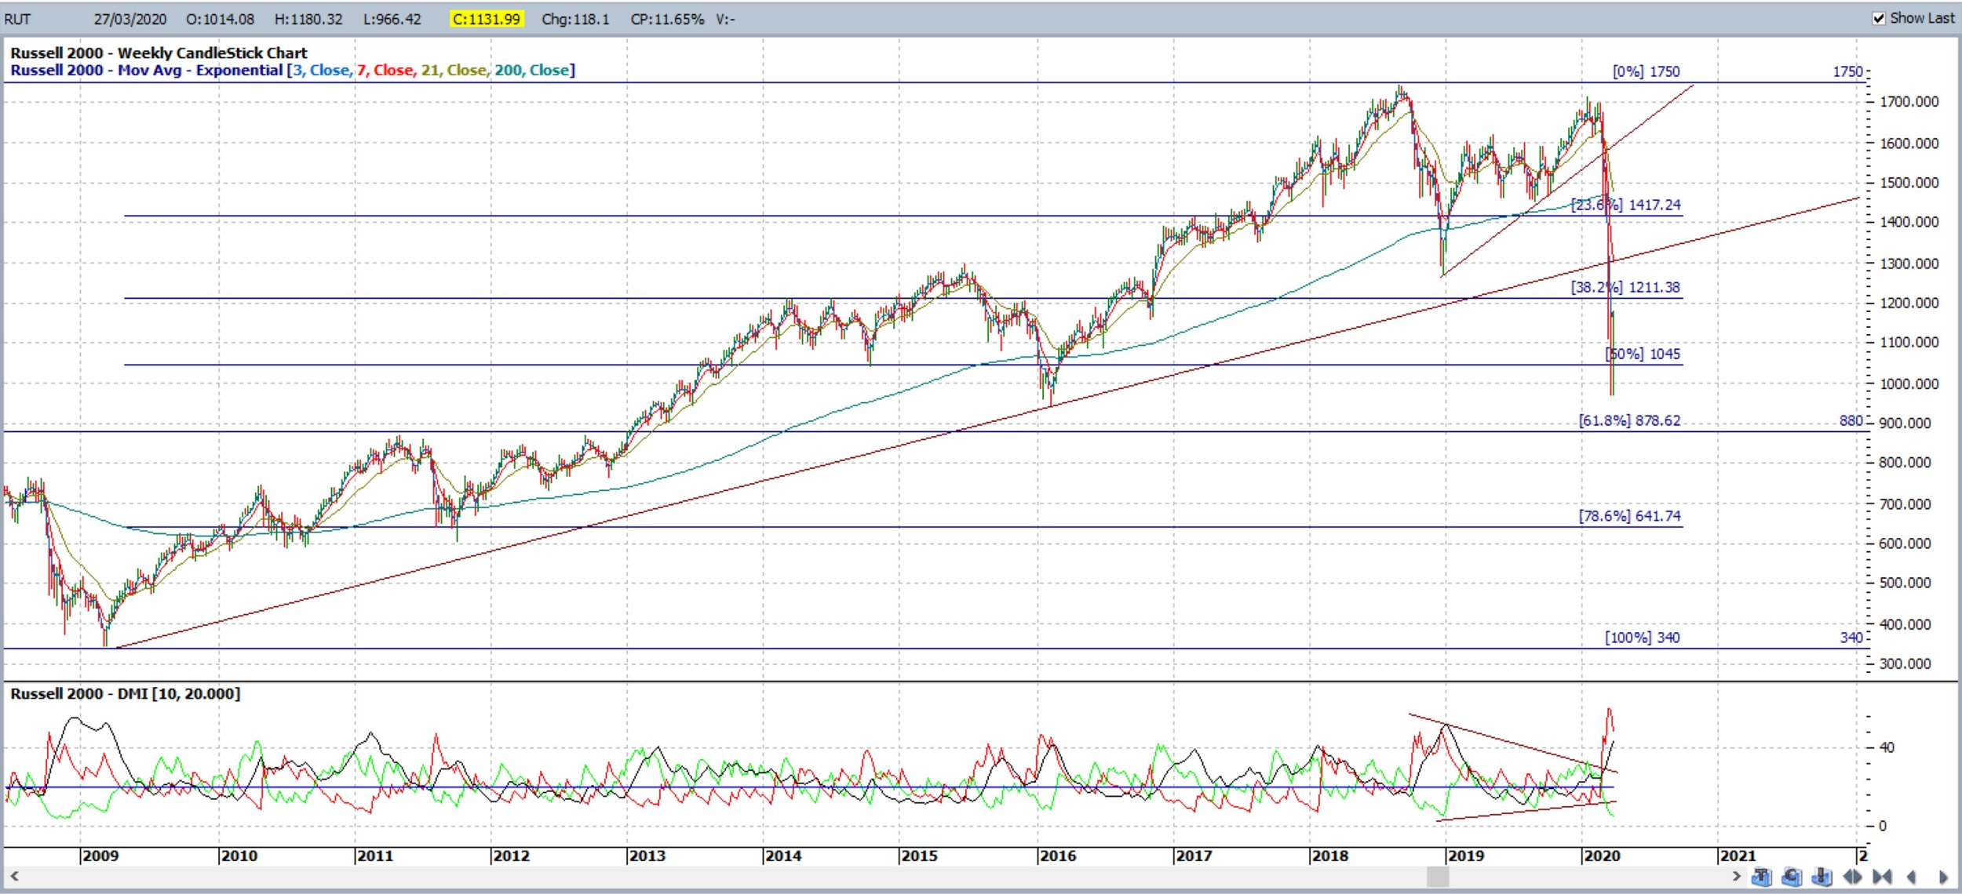The width and height of the screenshot is (1962, 894).
Task: Click the [50%] 1045 Fibonacci label
Action: click(1643, 354)
